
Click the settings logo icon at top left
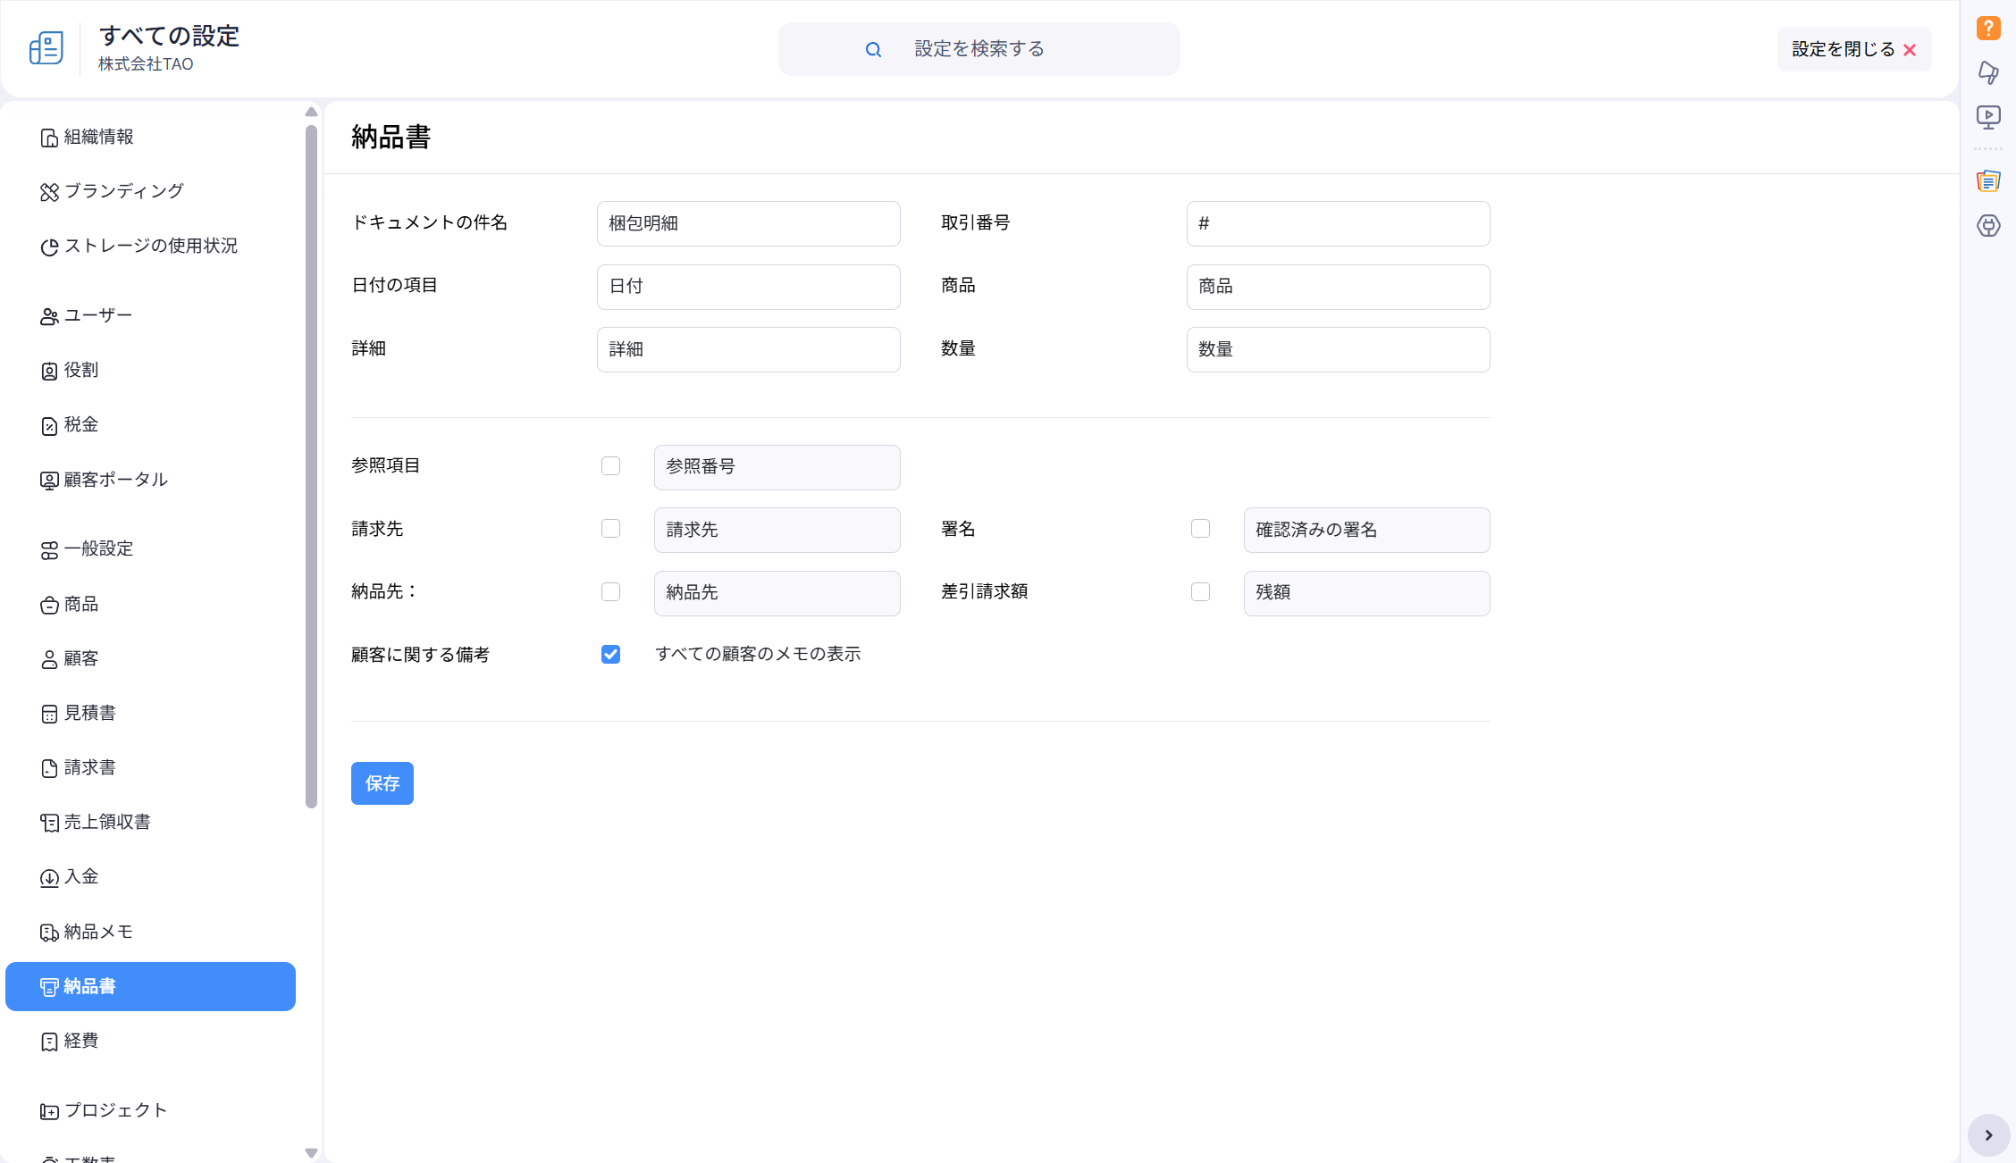tap(46, 48)
